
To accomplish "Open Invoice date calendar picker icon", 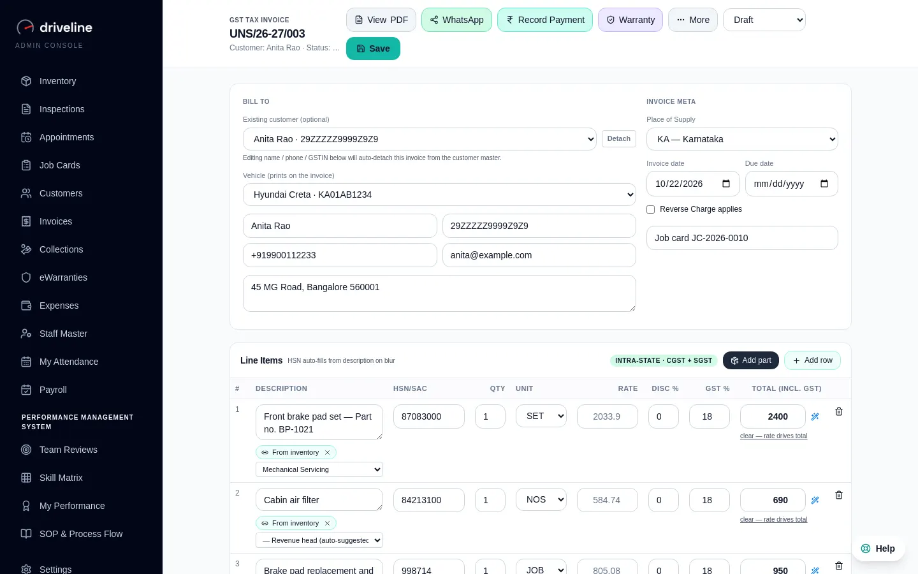I will coord(725,184).
